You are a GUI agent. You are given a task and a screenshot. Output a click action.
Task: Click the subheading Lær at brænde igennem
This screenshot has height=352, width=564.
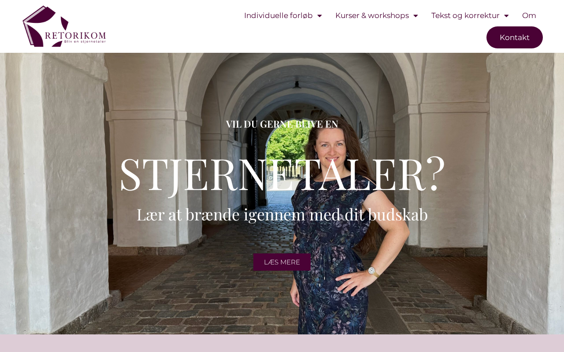282,214
